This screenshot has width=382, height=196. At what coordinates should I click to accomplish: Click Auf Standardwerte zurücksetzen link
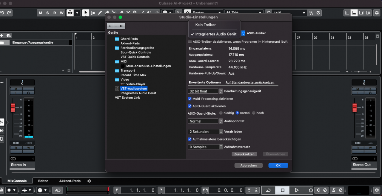(x=250, y=82)
